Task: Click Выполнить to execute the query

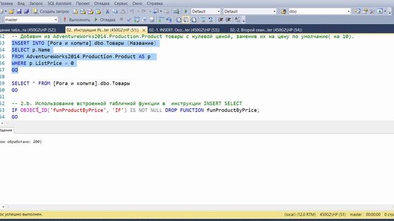Action: tap(76, 20)
